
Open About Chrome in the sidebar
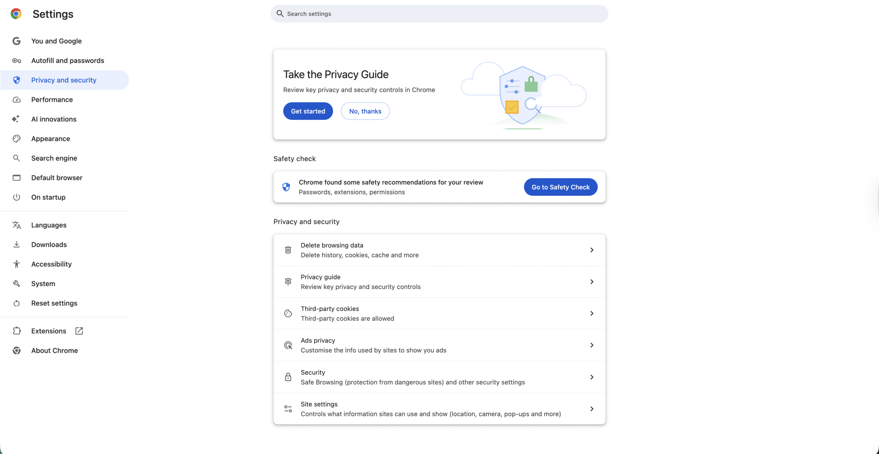click(55, 350)
